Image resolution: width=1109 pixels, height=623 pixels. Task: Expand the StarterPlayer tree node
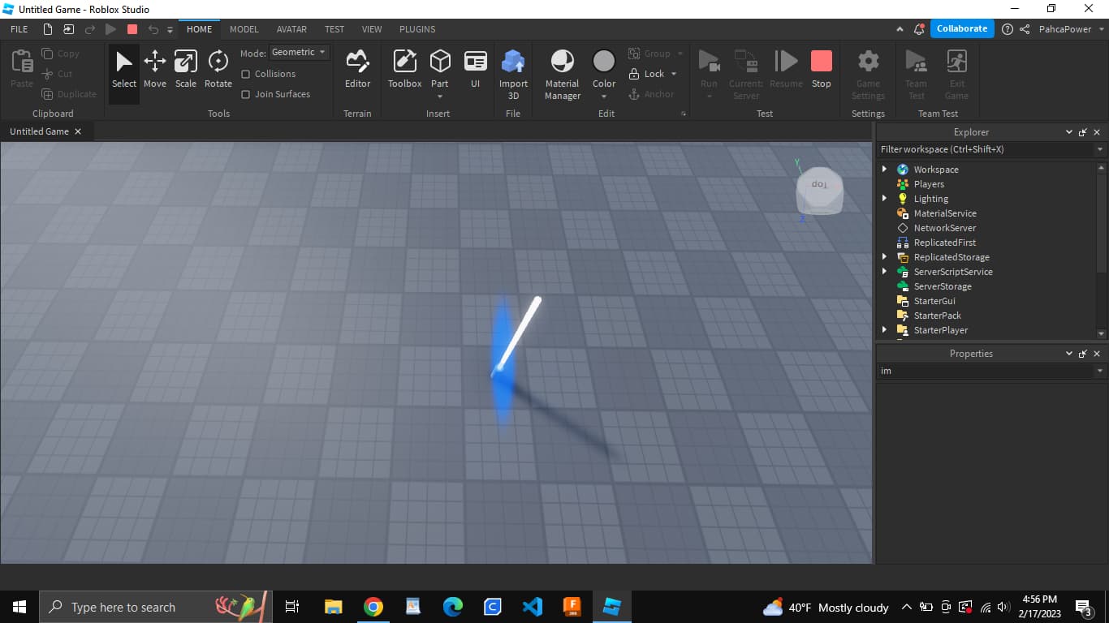pos(884,330)
